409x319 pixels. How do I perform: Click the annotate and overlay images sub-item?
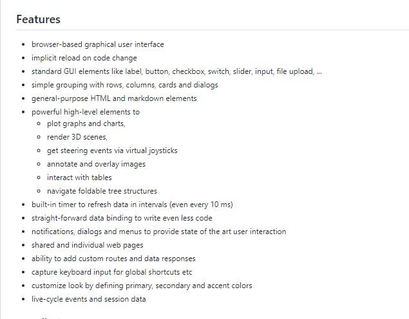[96, 164]
